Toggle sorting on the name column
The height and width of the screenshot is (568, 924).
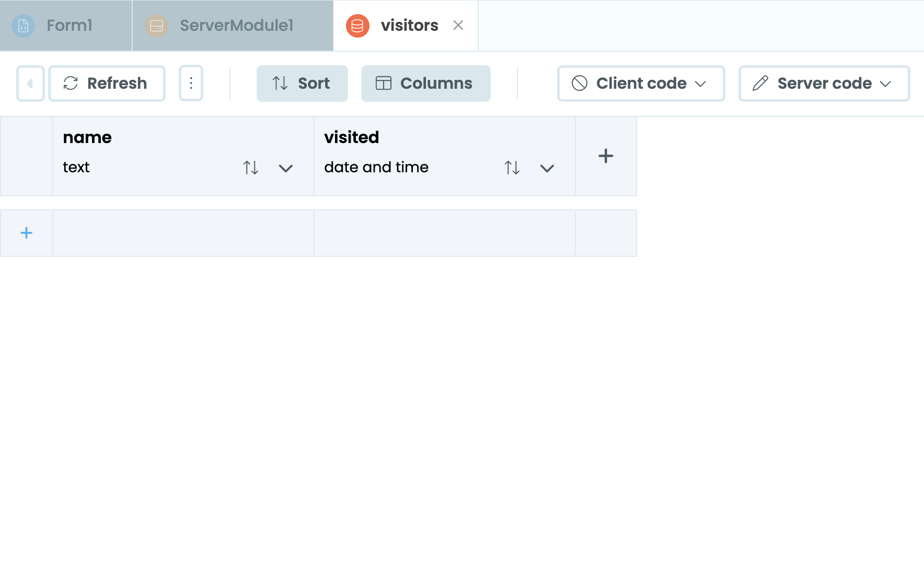coord(250,168)
